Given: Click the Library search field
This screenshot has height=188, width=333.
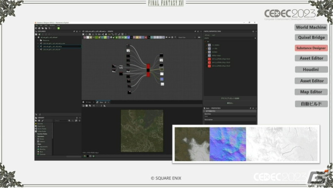Looking at the screenshot, I should (61, 121).
